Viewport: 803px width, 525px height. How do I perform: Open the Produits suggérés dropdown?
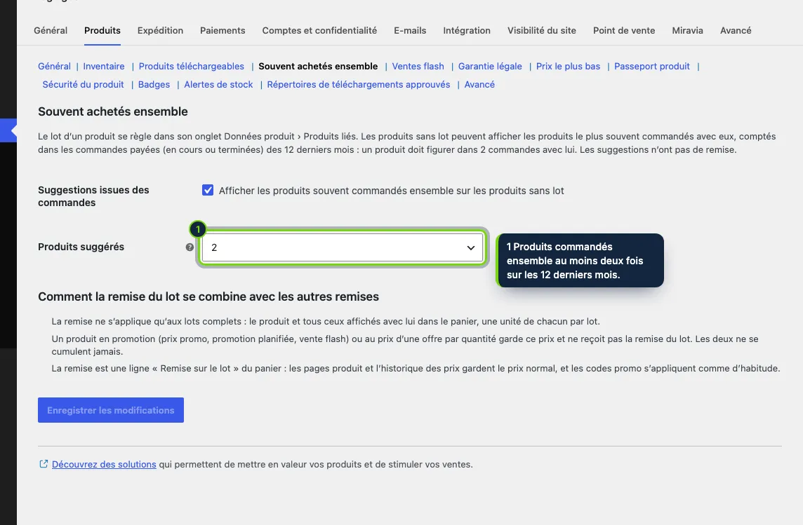(342, 247)
